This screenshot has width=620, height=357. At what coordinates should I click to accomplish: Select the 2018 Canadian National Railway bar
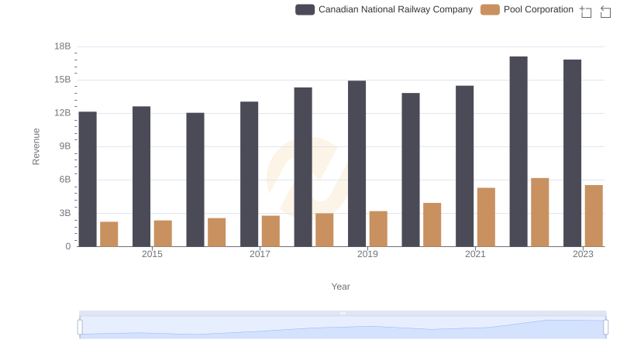pyautogui.click(x=303, y=167)
